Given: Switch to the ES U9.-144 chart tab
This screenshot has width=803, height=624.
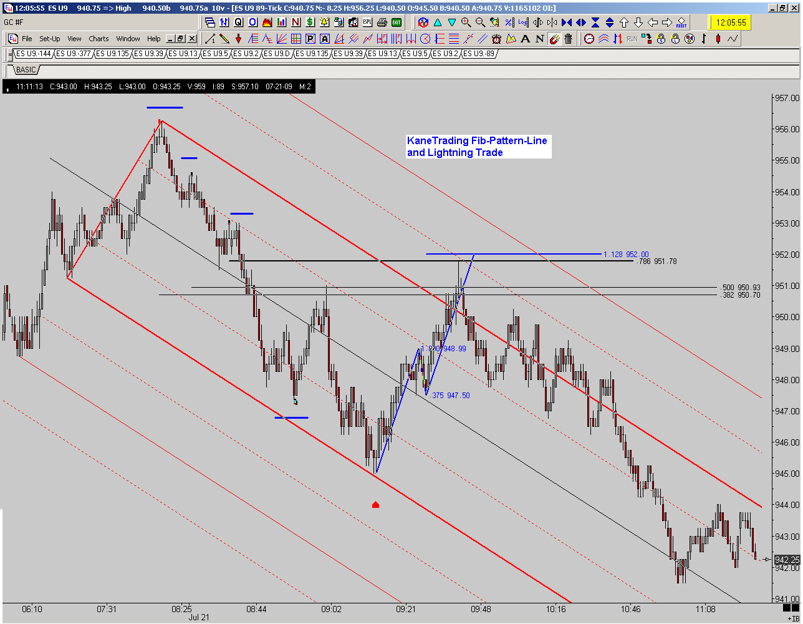Looking at the screenshot, I should point(34,54).
